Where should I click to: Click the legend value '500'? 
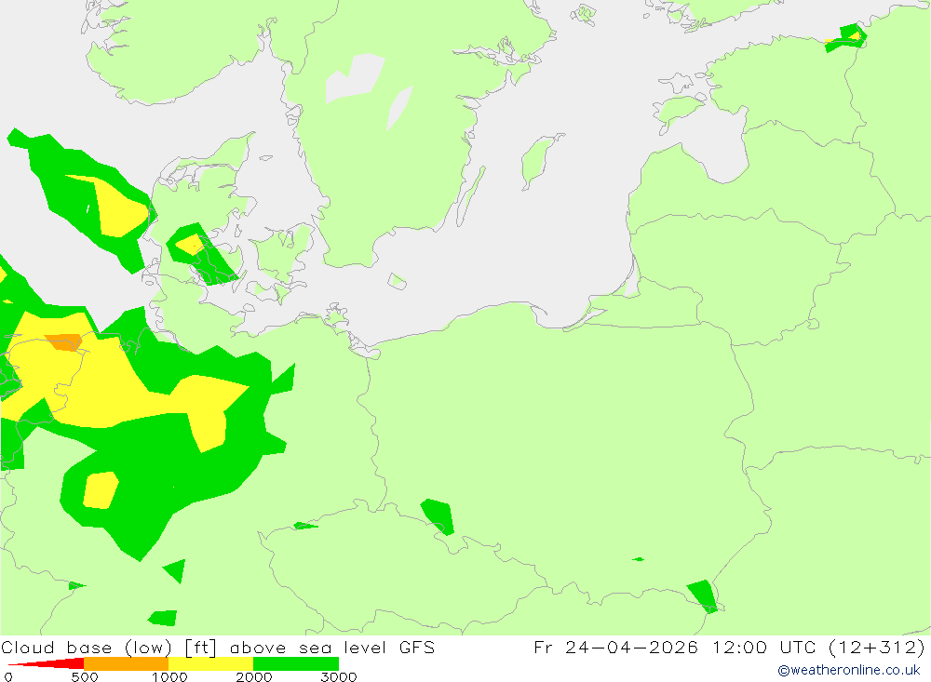tap(85, 676)
